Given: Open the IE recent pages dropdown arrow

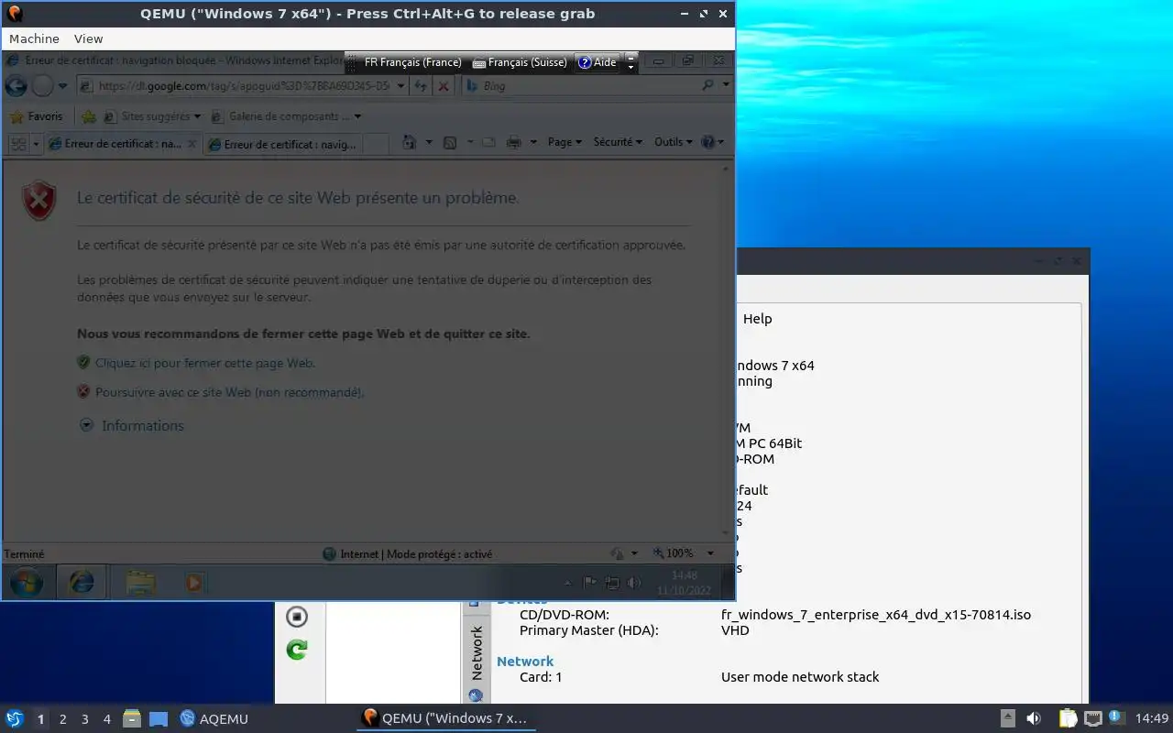Looking at the screenshot, I should pos(62,86).
